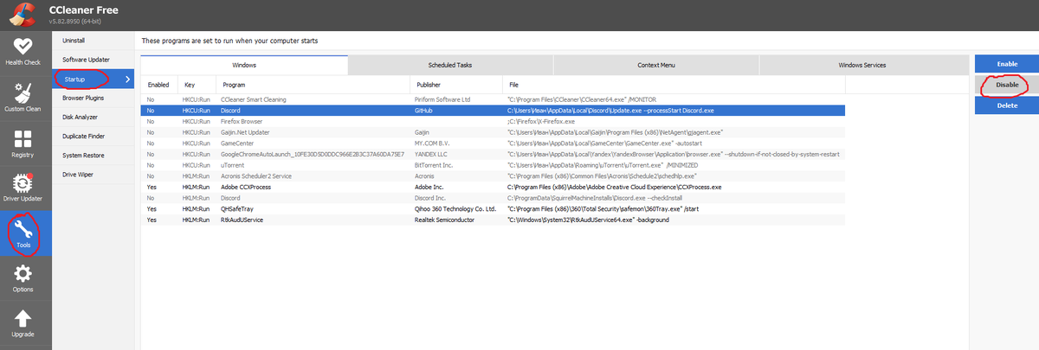Open the Driver Updater section
Screen dimensions: 1039x350
pyautogui.click(x=24, y=190)
